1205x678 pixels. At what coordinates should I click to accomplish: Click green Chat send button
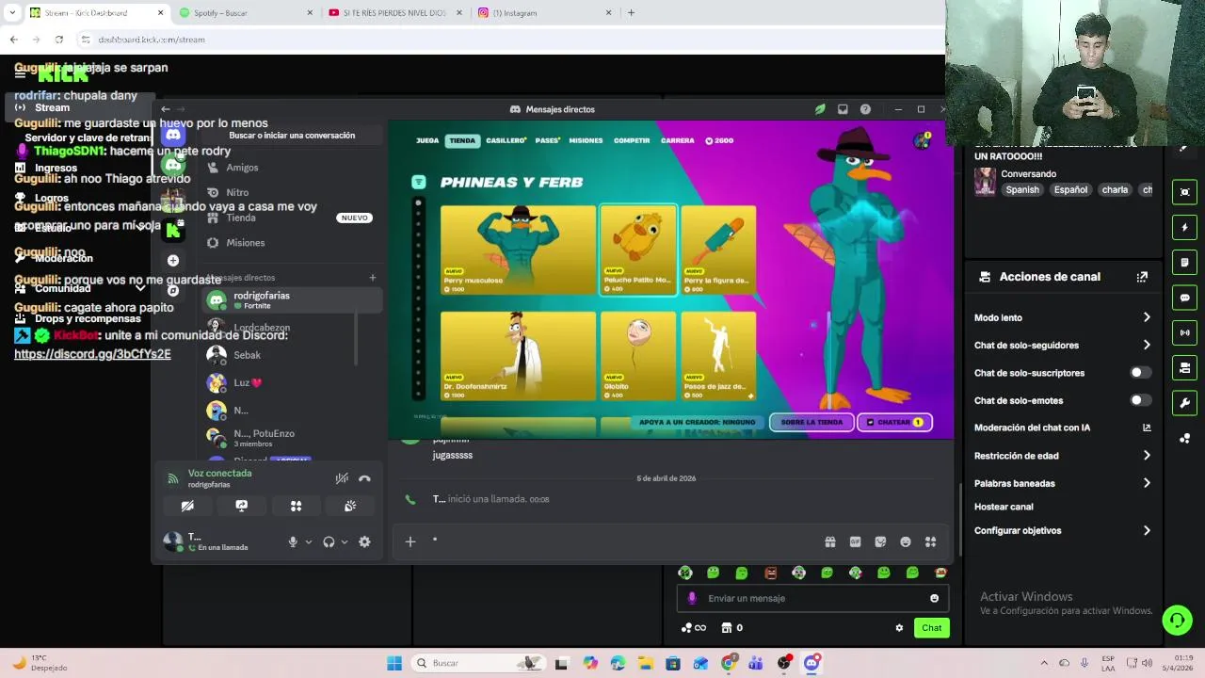[931, 628]
